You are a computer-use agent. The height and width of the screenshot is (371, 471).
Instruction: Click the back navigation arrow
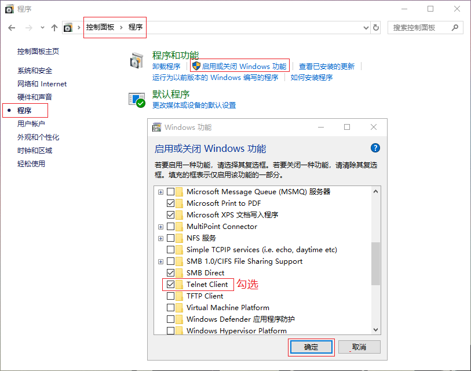(x=12, y=27)
